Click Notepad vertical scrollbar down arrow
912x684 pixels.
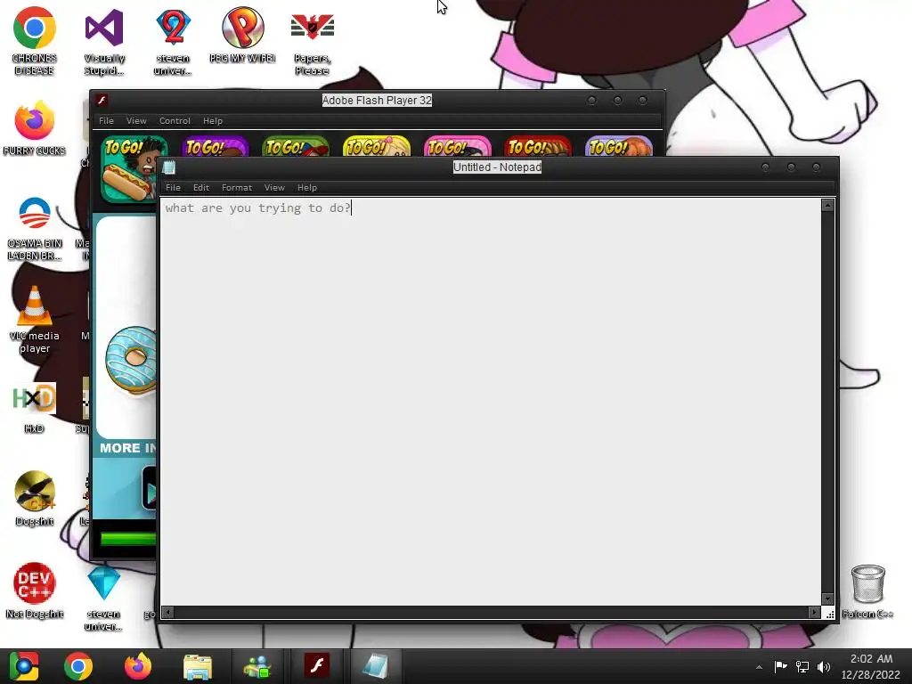tap(827, 599)
